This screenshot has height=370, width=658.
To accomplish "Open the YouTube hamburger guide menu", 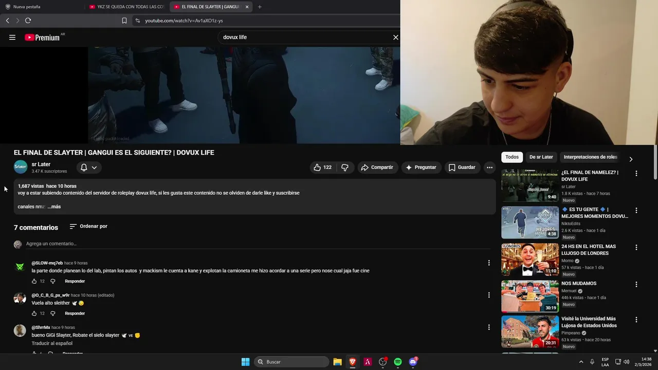I will click(x=12, y=38).
